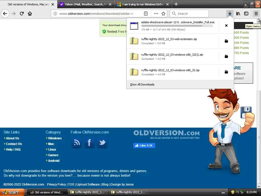Browse the Windows category link
261x196 pixels.
(55, 138)
